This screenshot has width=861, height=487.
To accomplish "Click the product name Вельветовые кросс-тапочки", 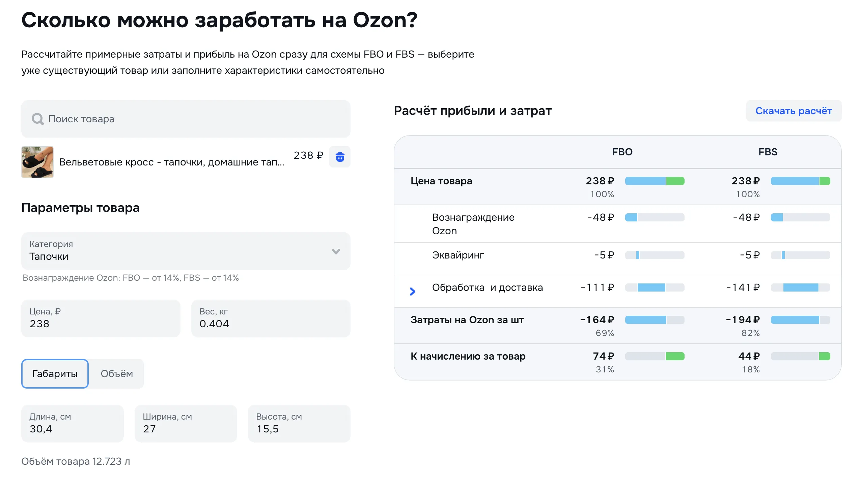I will 171,162.
